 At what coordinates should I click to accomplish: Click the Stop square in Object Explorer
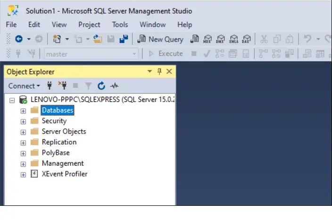[x=75, y=85]
